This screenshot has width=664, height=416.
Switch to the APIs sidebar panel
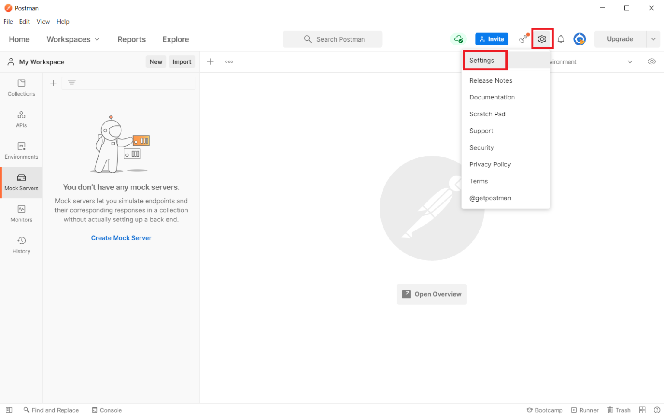[21, 119]
